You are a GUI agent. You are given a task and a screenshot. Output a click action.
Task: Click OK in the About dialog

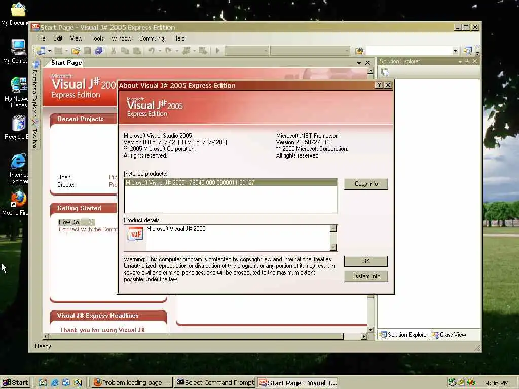366,261
